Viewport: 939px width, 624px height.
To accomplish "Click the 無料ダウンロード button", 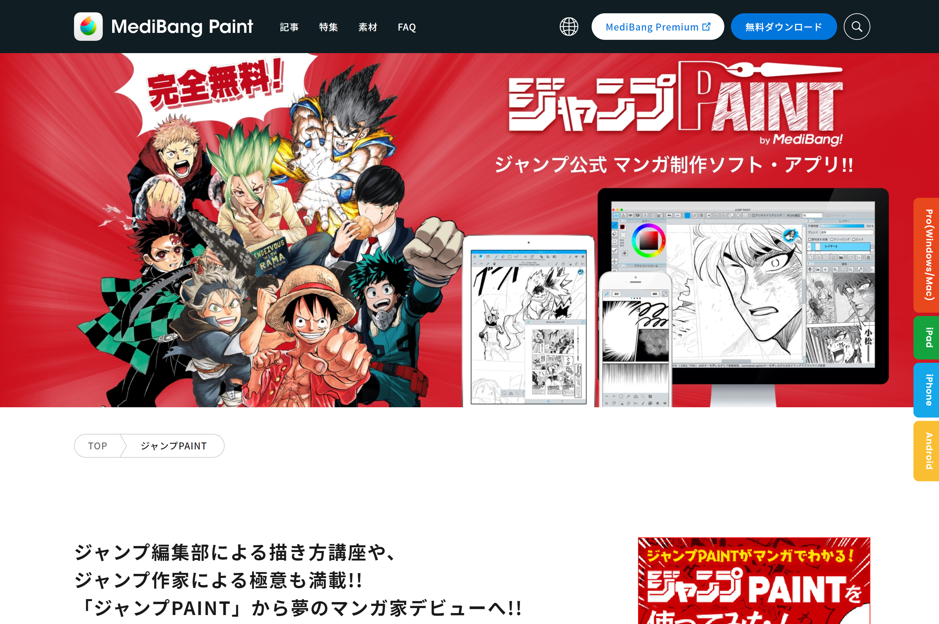I will pos(783,27).
